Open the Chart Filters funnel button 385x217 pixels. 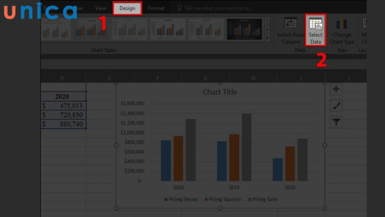point(336,122)
